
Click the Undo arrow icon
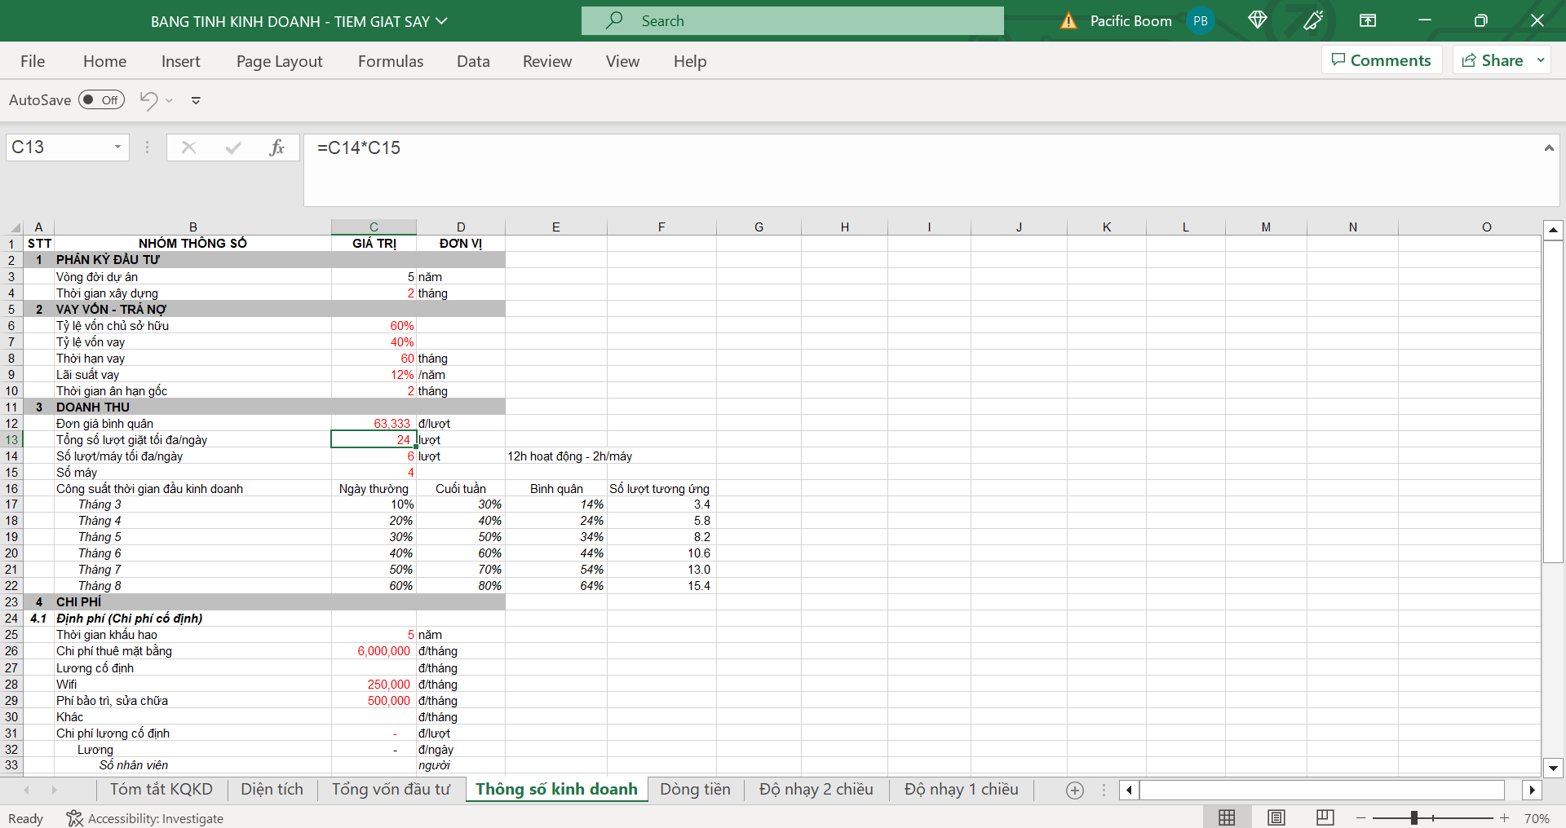[148, 100]
